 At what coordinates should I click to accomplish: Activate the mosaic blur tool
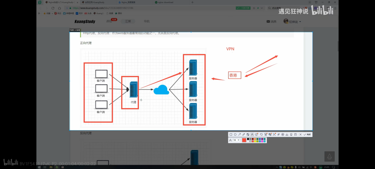point(248,134)
